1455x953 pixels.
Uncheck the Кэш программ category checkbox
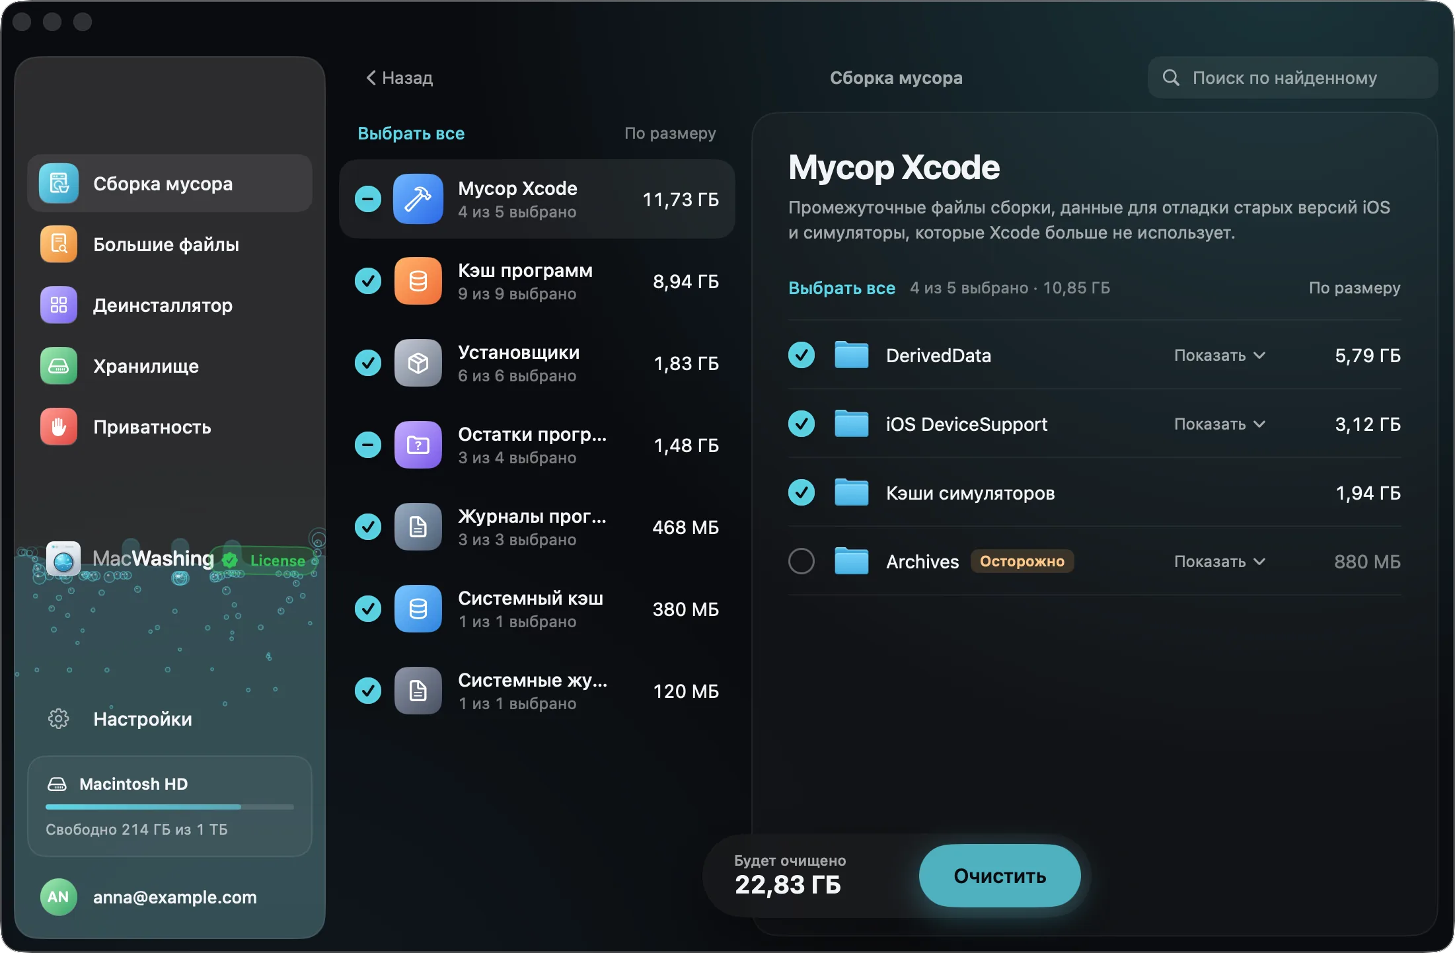click(368, 281)
